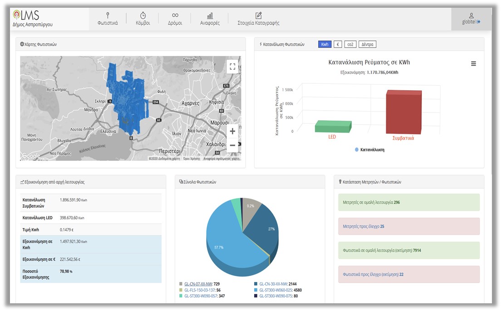502x311 pixels.
Task: Zoom out on the map
Action: (232, 145)
